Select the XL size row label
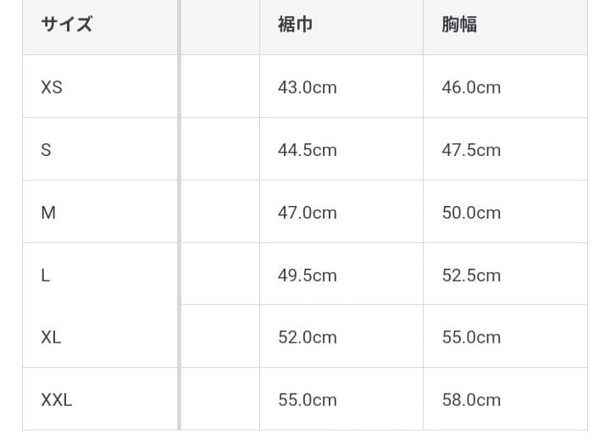Viewport: 610px width, 445px height. (x=51, y=337)
